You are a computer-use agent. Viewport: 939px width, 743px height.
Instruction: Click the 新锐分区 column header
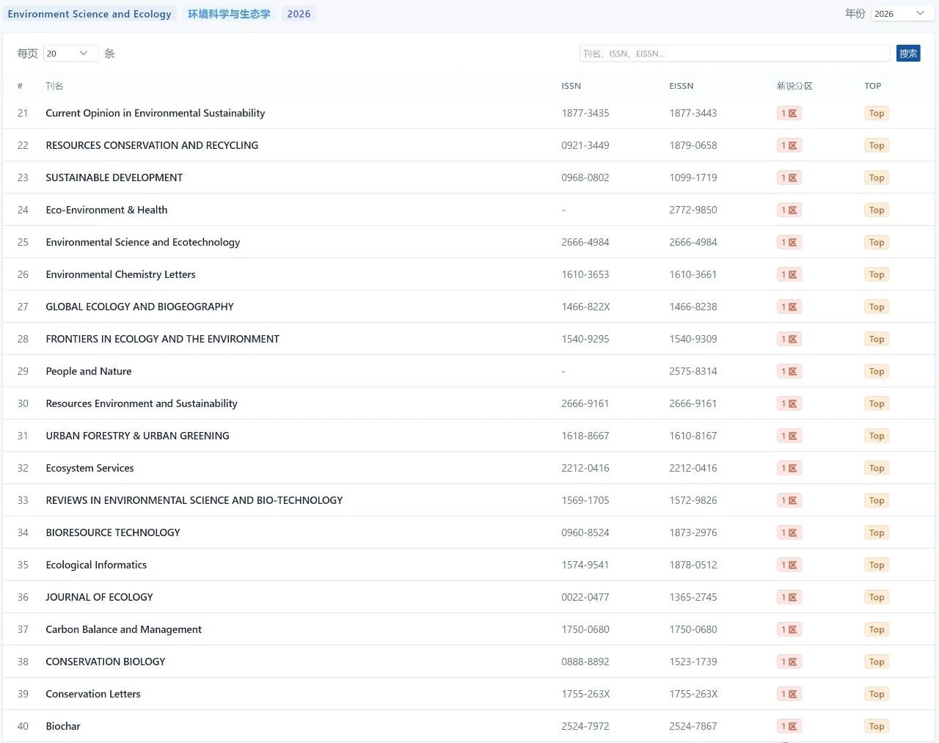[x=794, y=86]
